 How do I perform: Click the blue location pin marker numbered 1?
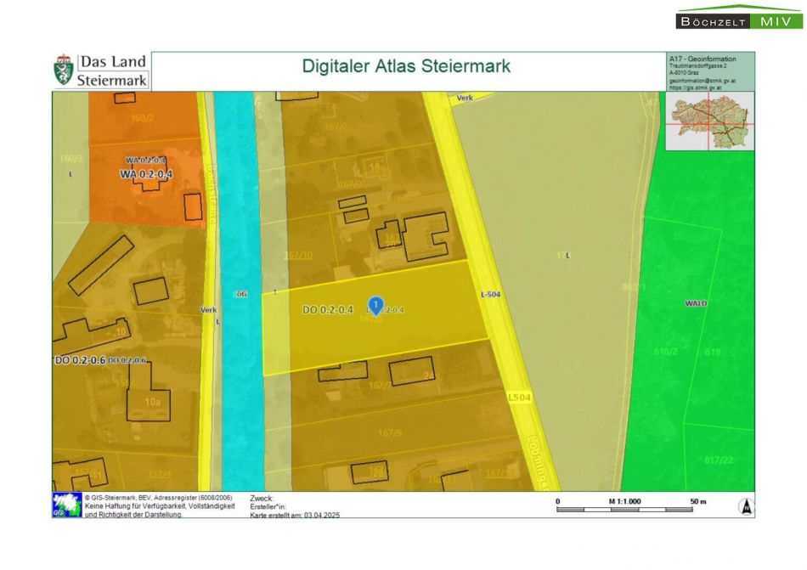(376, 305)
